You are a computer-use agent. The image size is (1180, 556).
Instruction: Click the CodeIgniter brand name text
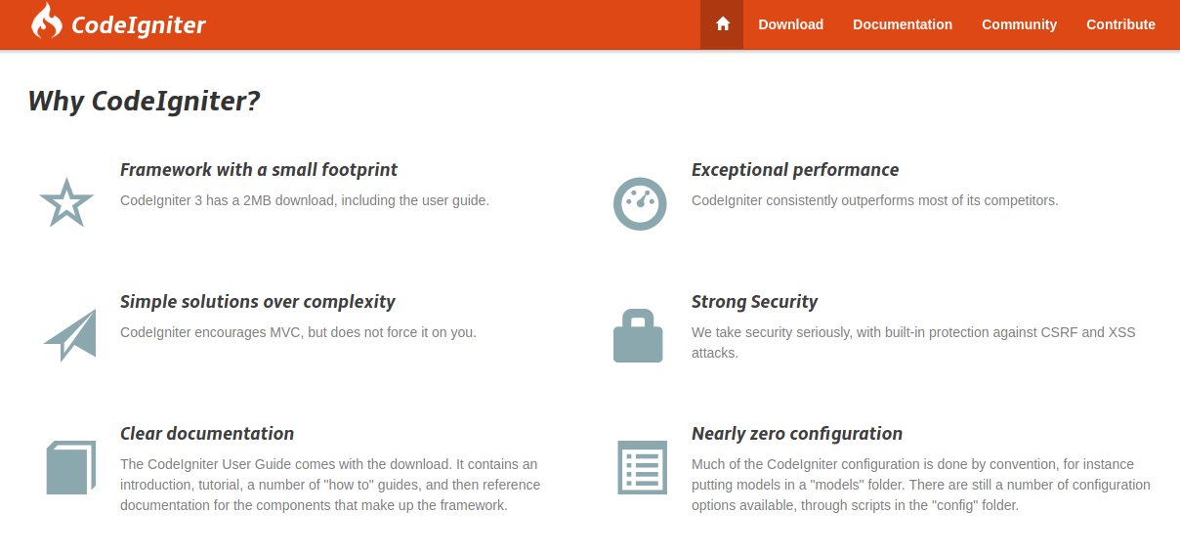coord(139,25)
